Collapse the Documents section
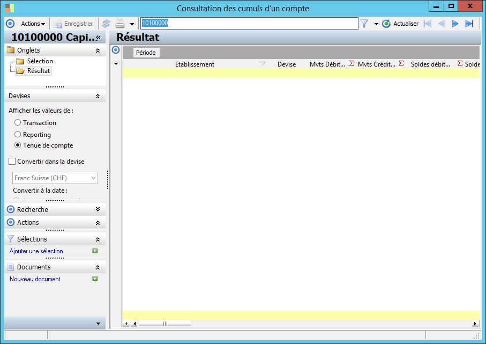The width and height of the screenshot is (486, 344). (x=98, y=267)
